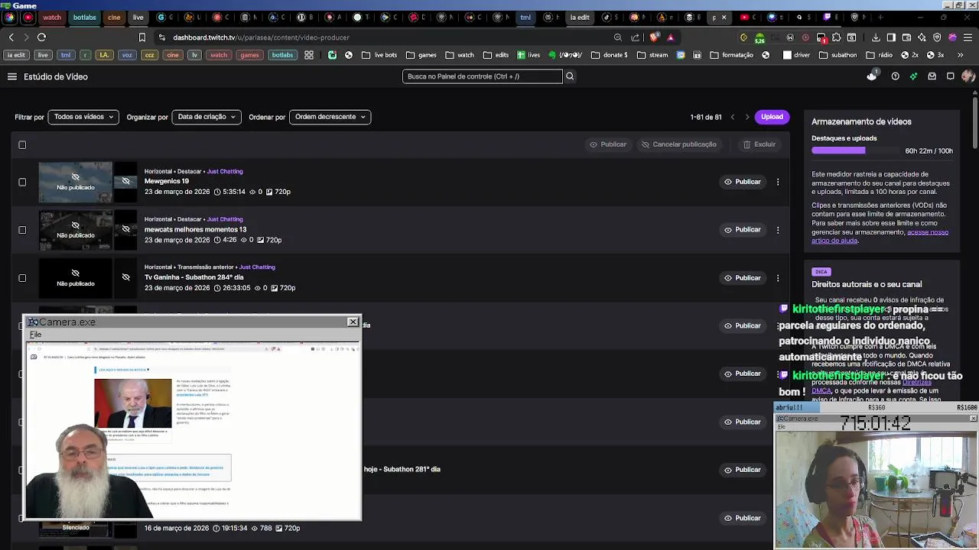Click the bookmark icon left of the address bar
Screen dimensions: 979x550
141,37
